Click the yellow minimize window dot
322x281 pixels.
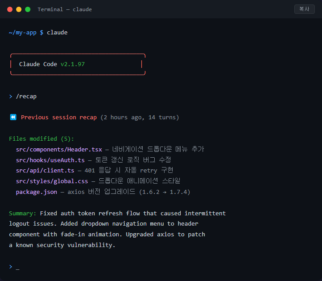click(19, 9)
